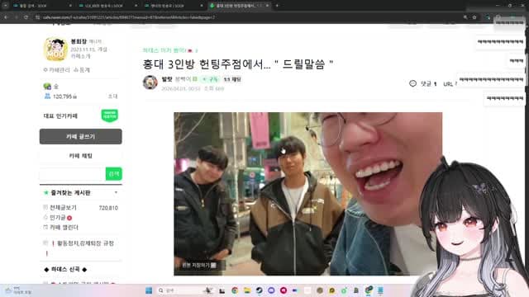Open the browser tab list dropdown
529x297 pixels.
click(6, 6)
